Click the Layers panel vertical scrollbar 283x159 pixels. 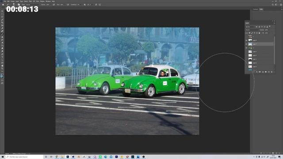(x=275, y=50)
